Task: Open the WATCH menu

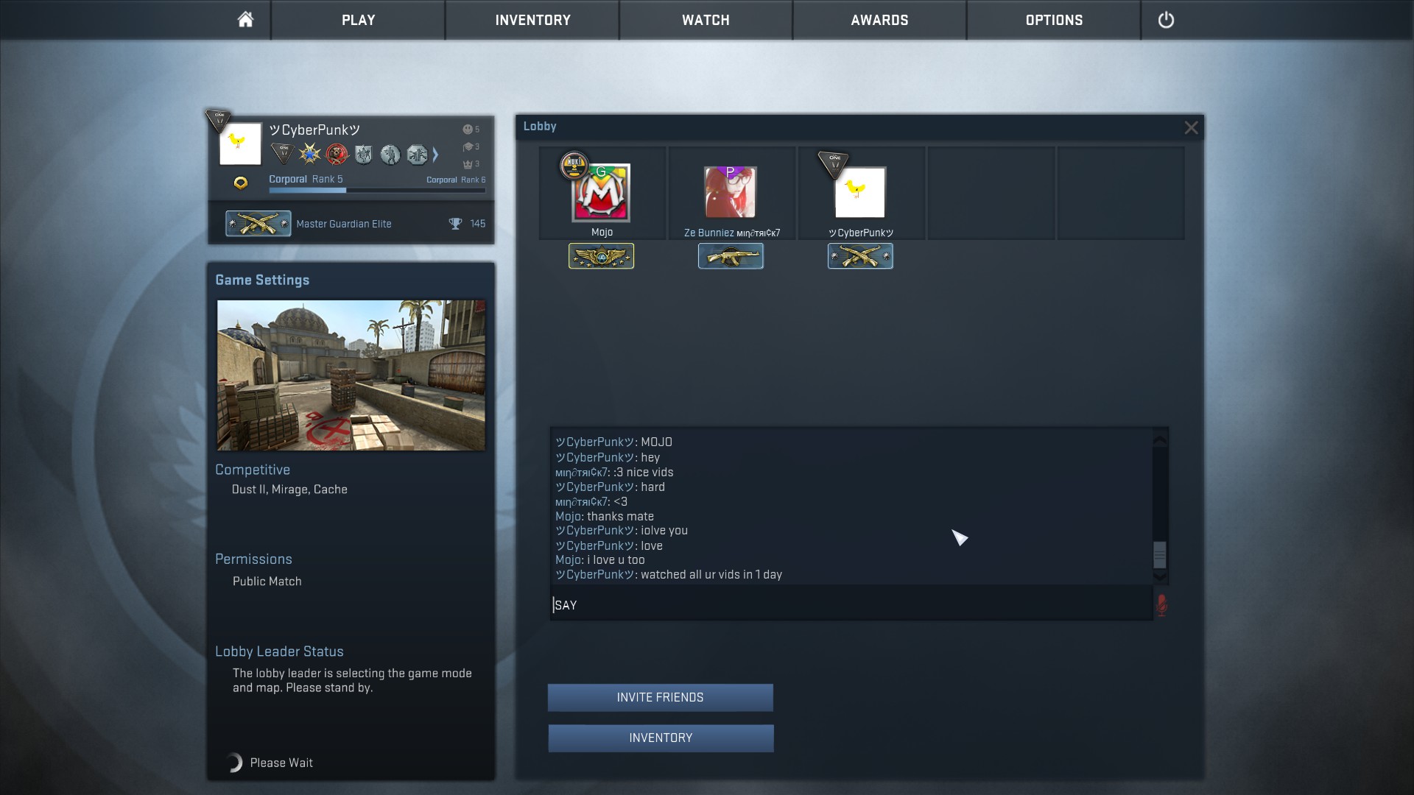Action: pos(706,20)
